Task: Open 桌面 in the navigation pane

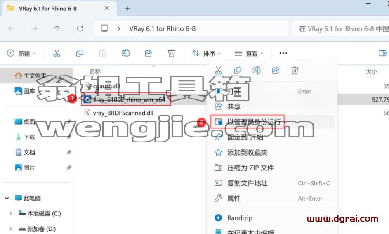Action: click(x=25, y=122)
